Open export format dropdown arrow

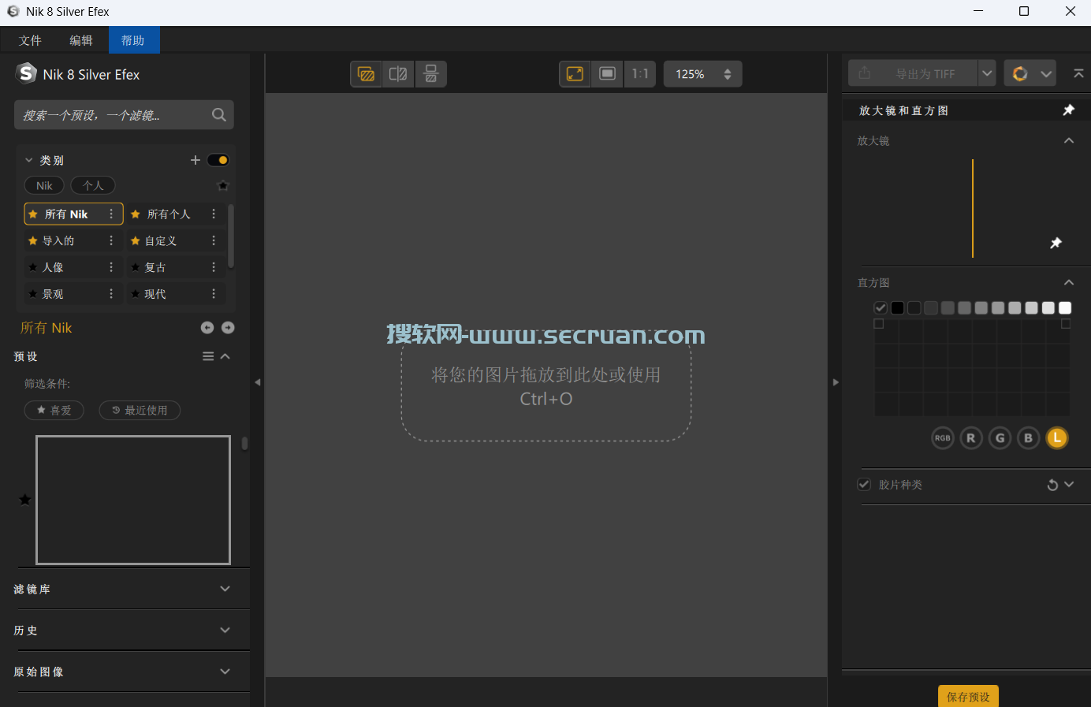pos(987,73)
